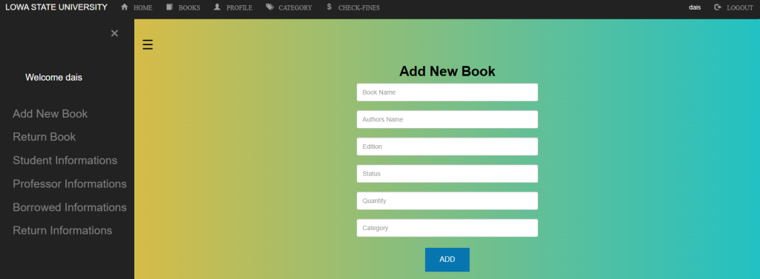Focus the Authors Name input field
This screenshot has height=279, width=760.
coord(448,119)
